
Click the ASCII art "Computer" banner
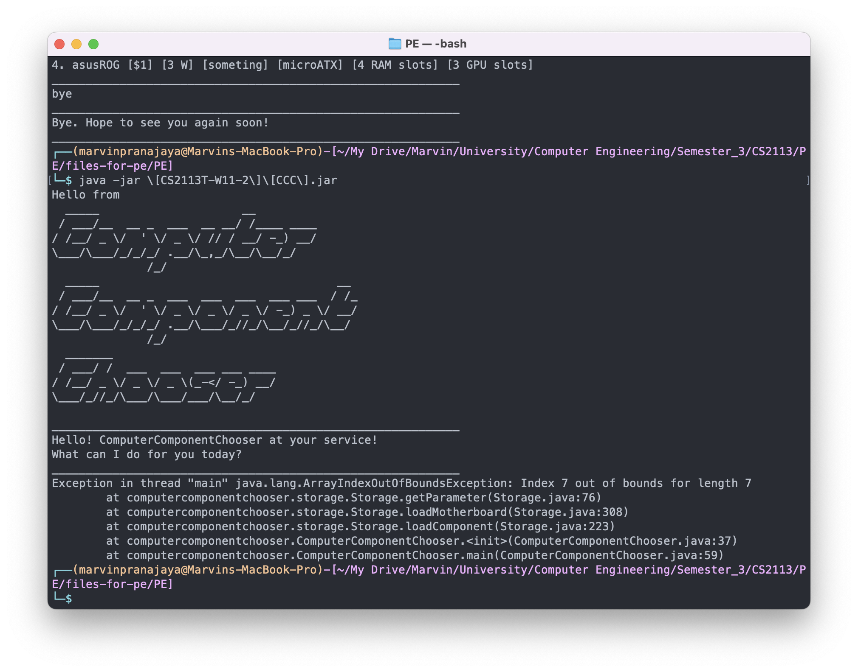click(x=184, y=239)
